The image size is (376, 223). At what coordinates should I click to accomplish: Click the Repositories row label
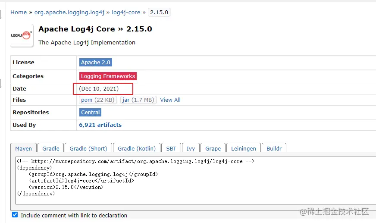tap(31, 113)
